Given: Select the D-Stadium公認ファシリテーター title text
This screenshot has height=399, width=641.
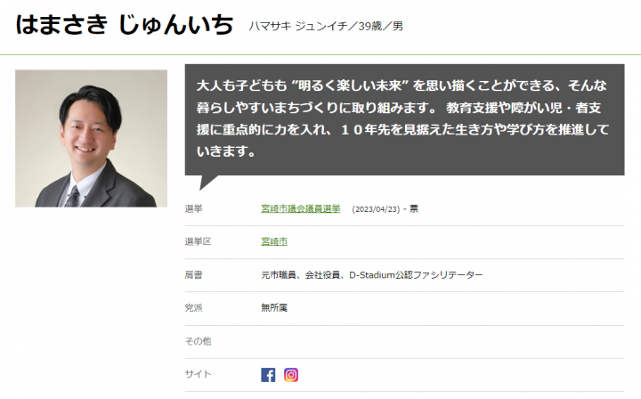Looking at the screenshot, I should tap(416, 275).
